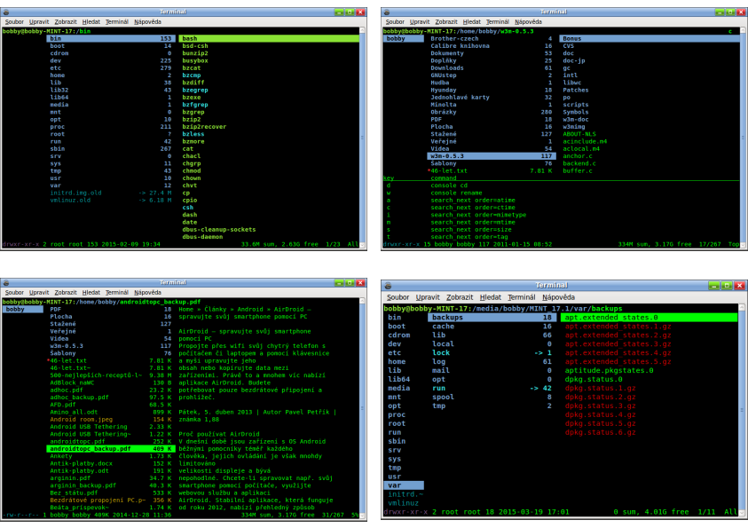Open Zobrazit menu in the w3m-0.5.3 terminal
Image resolution: width=748 pixels, height=528 pixels.
(x=446, y=22)
